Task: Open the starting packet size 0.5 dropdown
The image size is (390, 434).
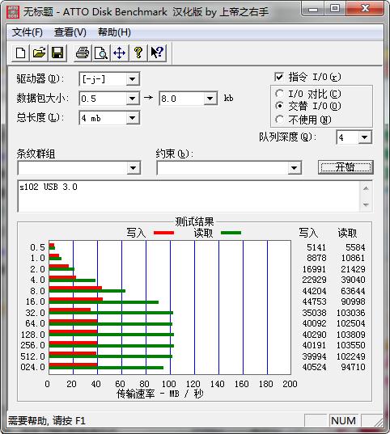Action: 133,99
